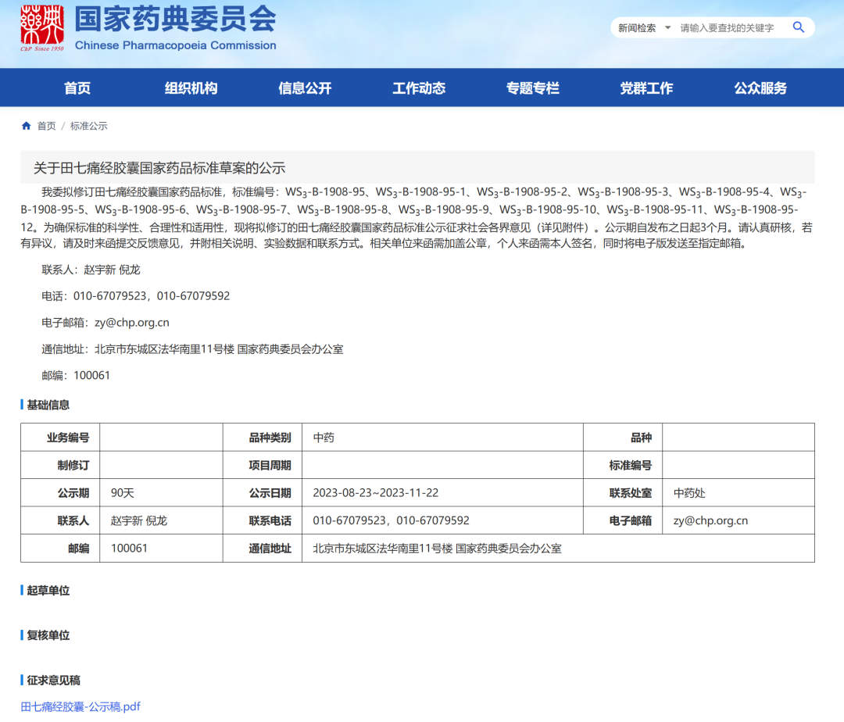
Task: Click the 公示日期 table header cell
Action: point(263,493)
